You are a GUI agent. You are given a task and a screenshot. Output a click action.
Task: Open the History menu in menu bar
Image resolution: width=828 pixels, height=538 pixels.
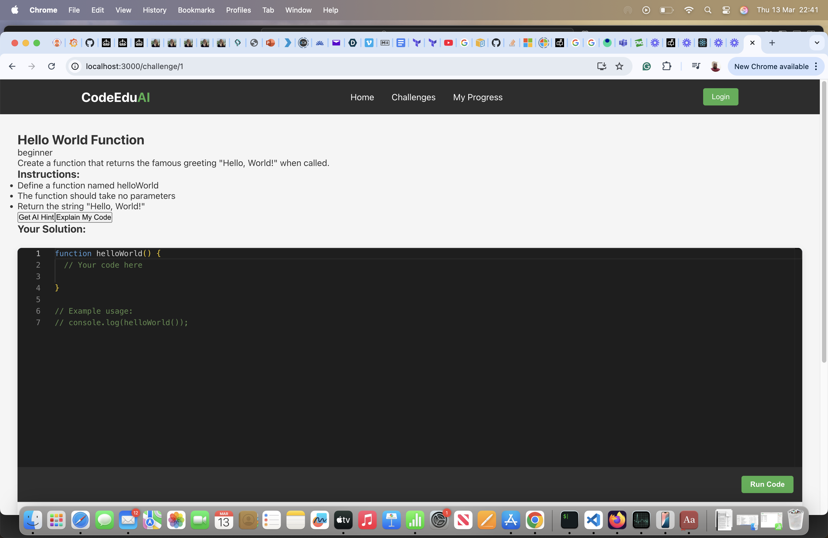click(154, 10)
